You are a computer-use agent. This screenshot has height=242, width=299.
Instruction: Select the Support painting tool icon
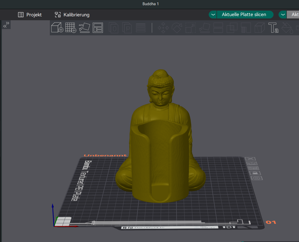246,28
